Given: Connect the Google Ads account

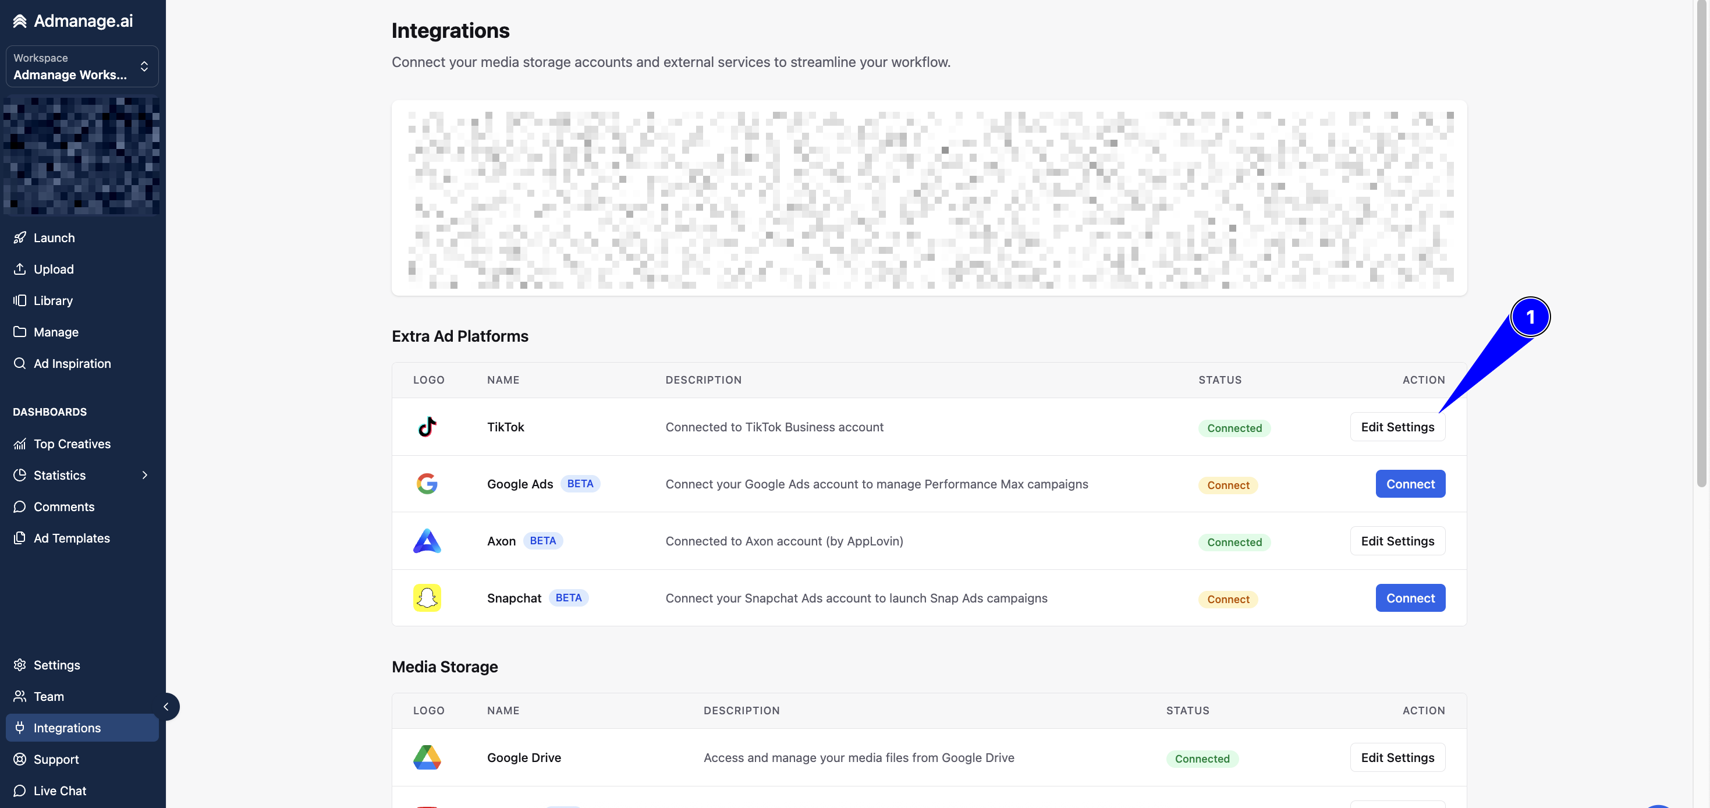Looking at the screenshot, I should tap(1410, 484).
